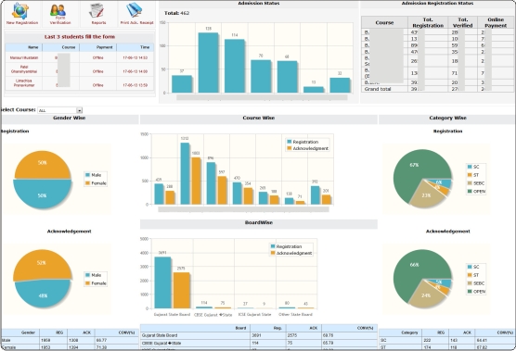Click the Category Wise section header
The width and height of the screenshot is (516, 351).
coord(447,118)
